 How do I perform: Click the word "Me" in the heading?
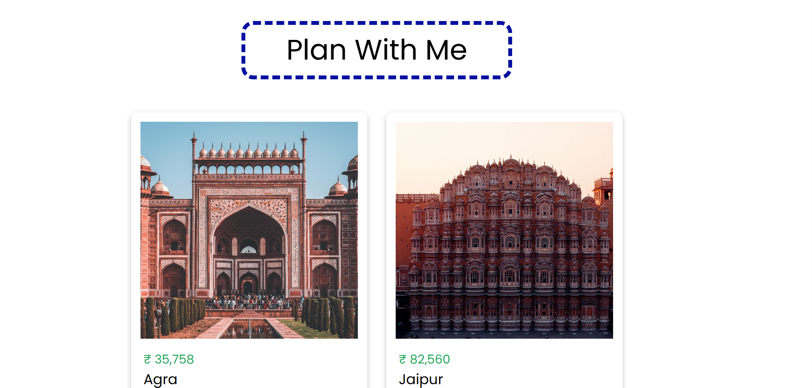446,50
